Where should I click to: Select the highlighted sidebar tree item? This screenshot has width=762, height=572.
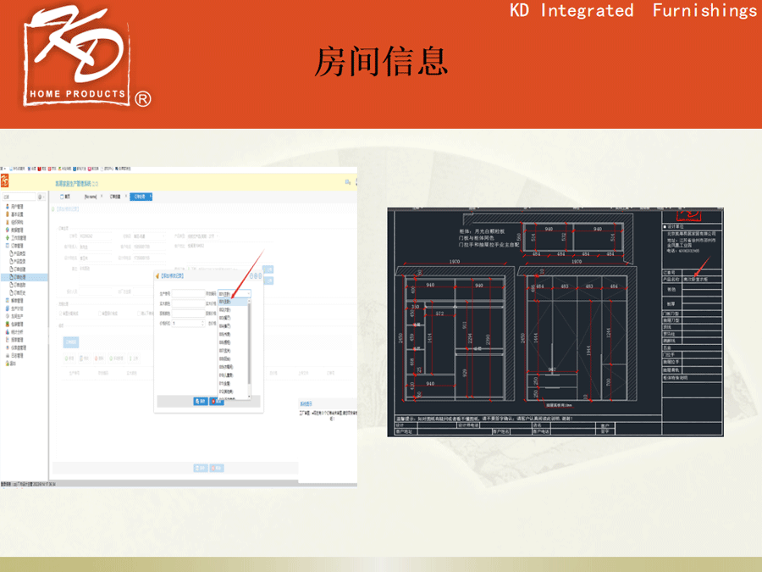19,277
